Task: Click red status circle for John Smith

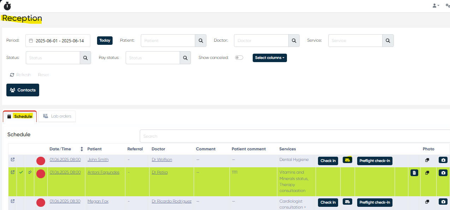Action: click(41, 161)
